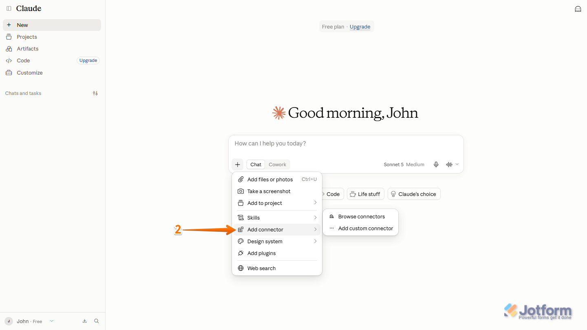Open the John · Free account menu
Viewport: 587px width, 330px height.
coord(29,321)
